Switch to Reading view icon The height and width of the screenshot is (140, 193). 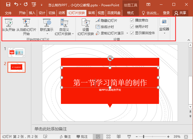tap(119, 137)
